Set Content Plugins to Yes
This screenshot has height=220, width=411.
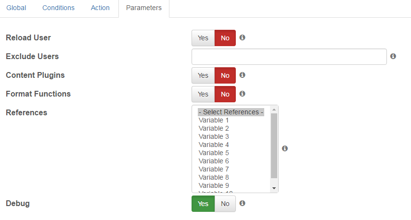tap(203, 75)
